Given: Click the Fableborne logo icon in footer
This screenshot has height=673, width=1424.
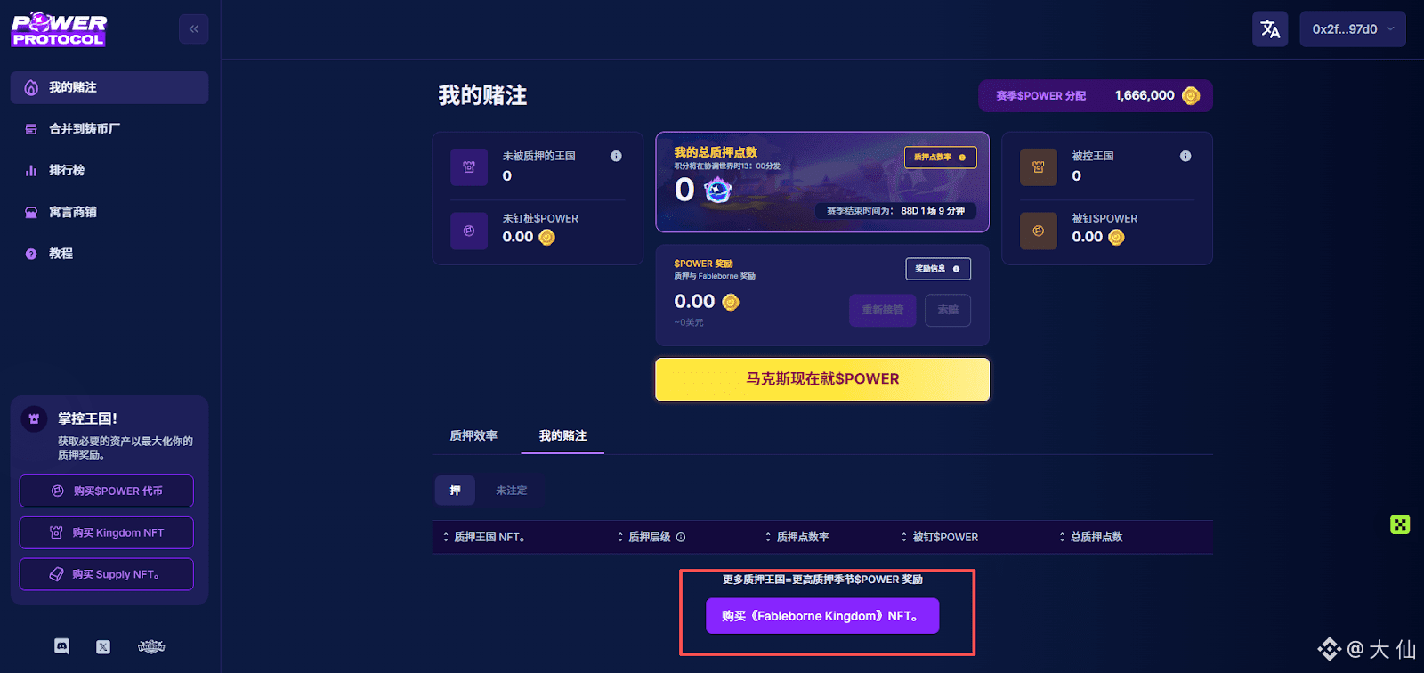Looking at the screenshot, I should pyautogui.click(x=151, y=646).
